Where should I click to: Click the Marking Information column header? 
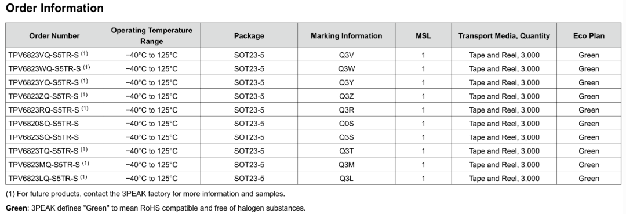[x=347, y=36]
